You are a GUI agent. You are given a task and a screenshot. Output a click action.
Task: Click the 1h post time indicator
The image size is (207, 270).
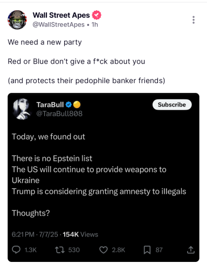[x=95, y=25]
